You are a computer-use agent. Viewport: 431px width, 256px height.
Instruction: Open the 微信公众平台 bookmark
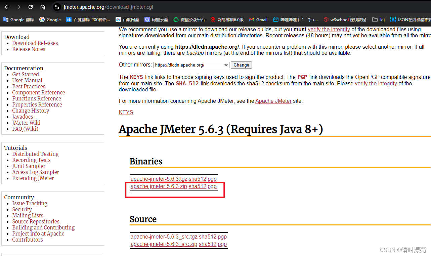click(189, 19)
